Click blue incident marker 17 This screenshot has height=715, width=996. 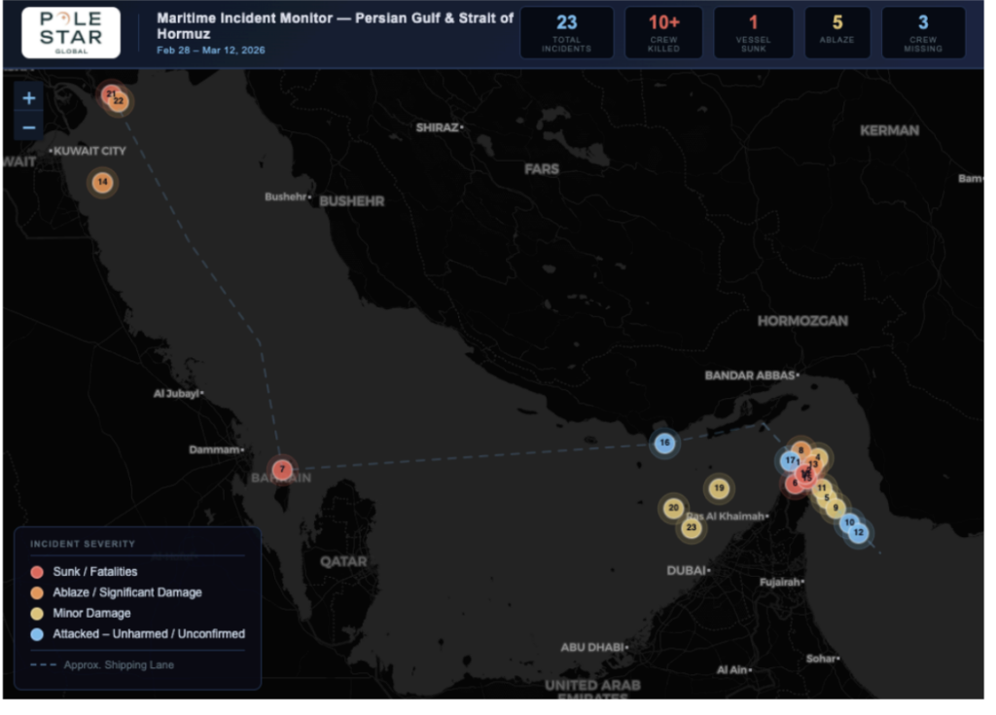pyautogui.click(x=789, y=461)
